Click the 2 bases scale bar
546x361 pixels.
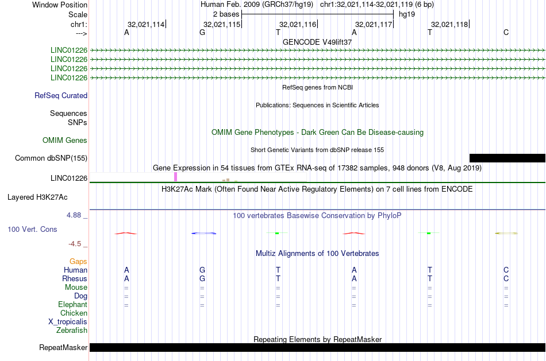point(317,14)
